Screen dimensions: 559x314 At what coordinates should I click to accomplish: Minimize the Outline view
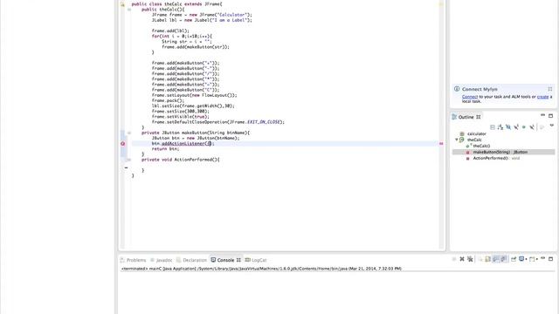coord(542,115)
